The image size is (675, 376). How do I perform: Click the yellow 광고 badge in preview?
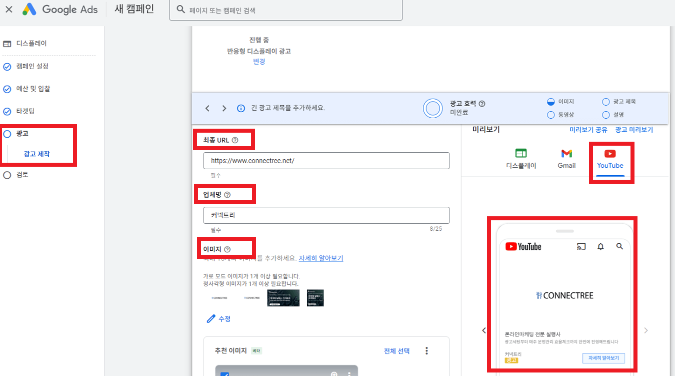pyautogui.click(x=511, y=360)
